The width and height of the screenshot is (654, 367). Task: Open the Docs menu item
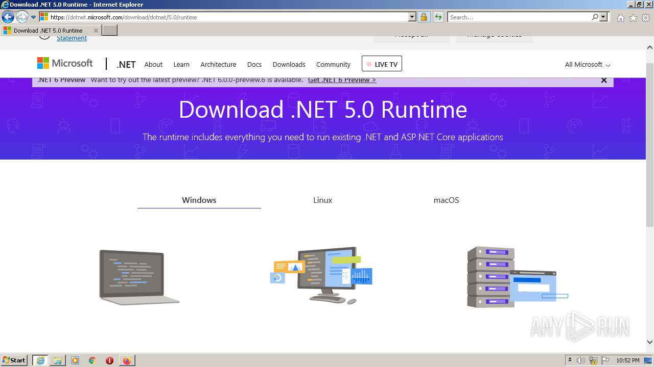(x=254, y=65)
